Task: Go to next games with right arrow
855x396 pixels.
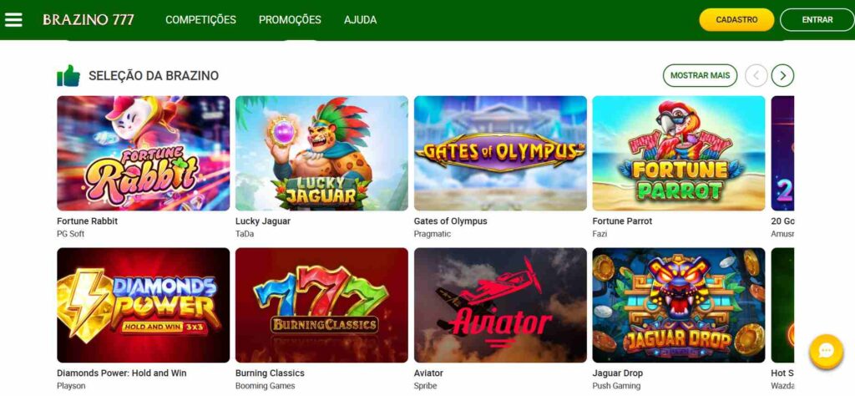Action: tap(782, 76)
